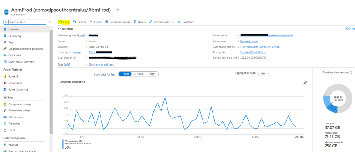Click the 250 GB maximum storage value
The width and height of the screenshot is (355, 152).
(331, 146)
